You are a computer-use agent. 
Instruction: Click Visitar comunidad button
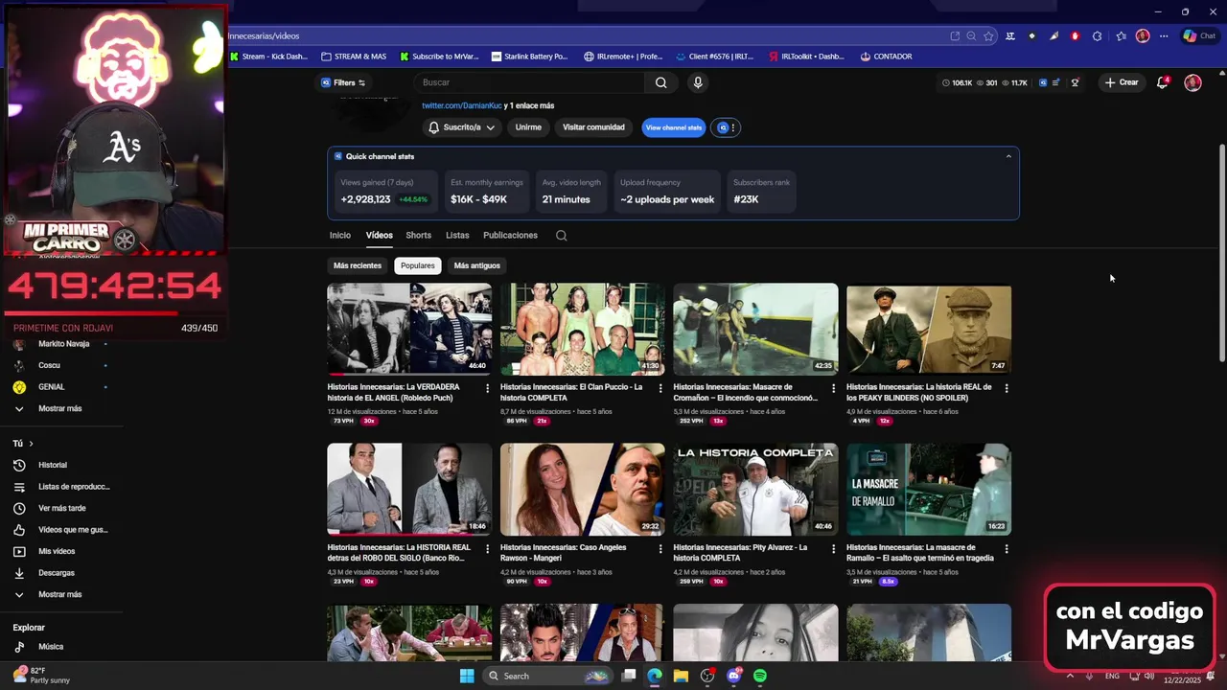coord(593,127)
